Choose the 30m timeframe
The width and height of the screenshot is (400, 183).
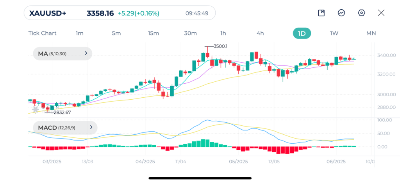tap(190, 33)
